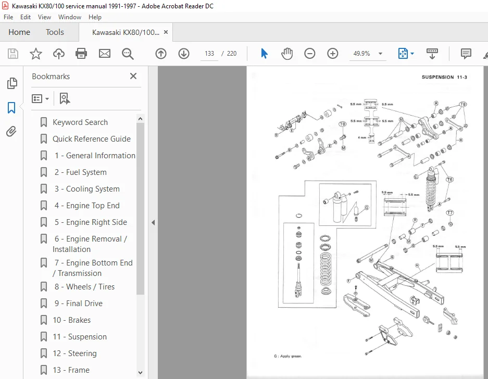
Task: Open the add comment note tool
Action: coord(466,54)
